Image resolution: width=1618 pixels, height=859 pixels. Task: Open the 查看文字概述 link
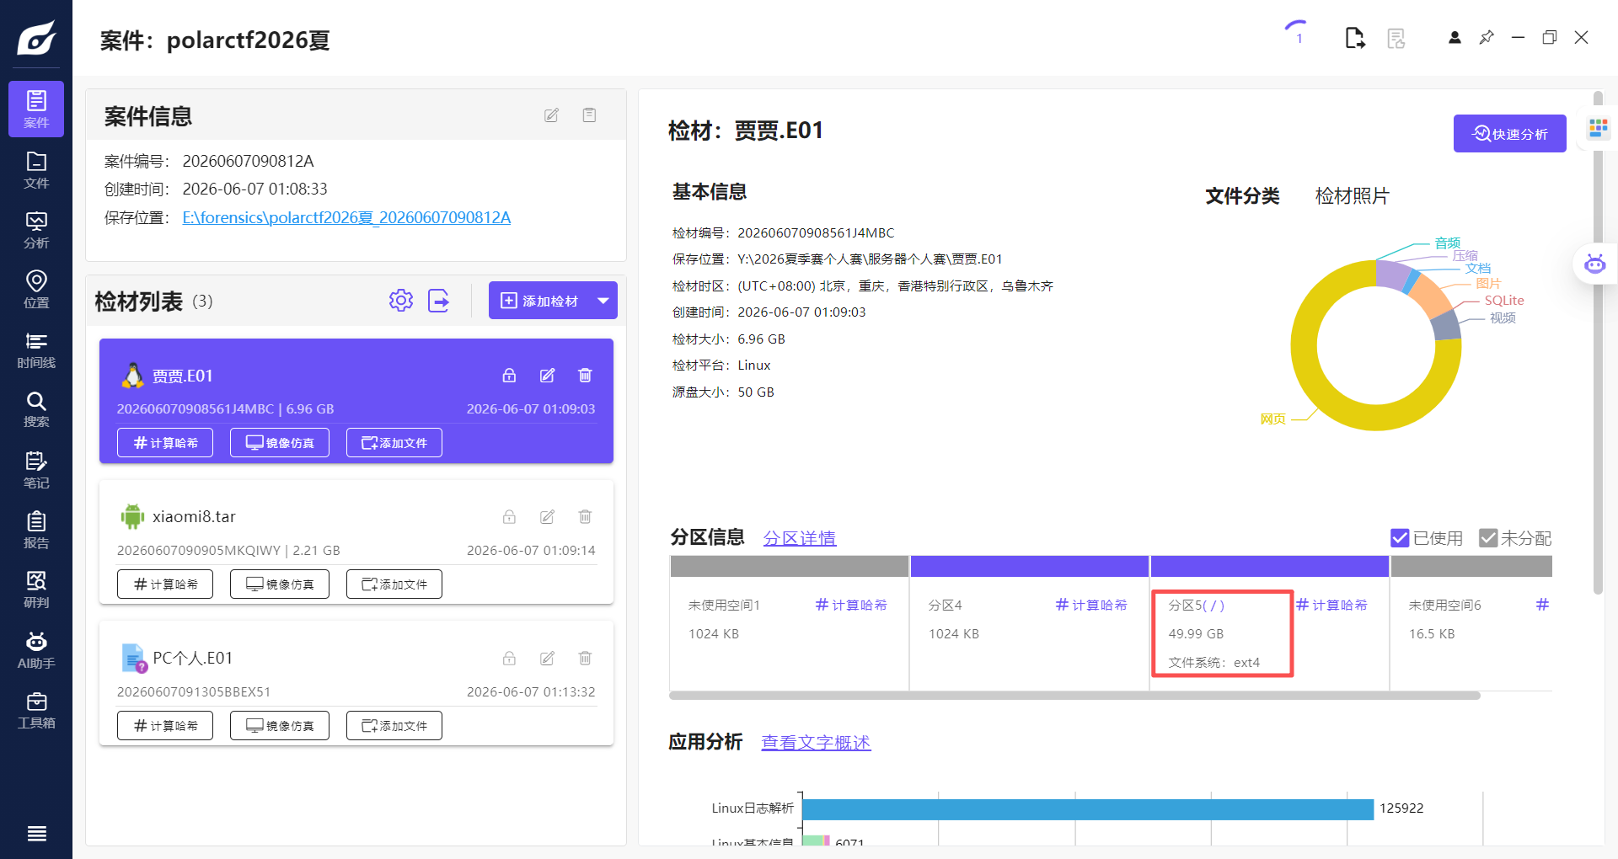[816, 743]
